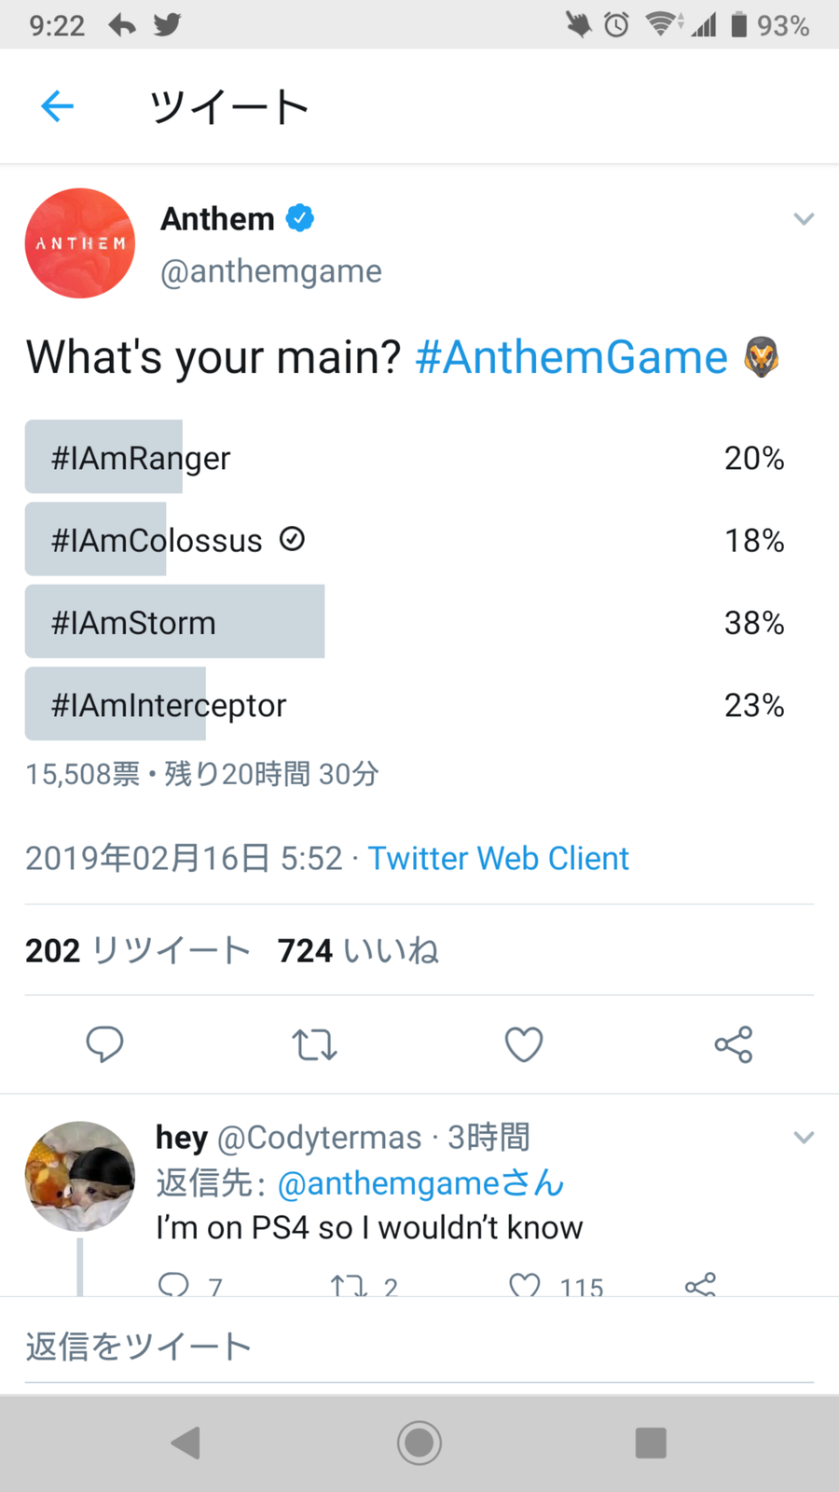Tap the back arrow in header
The image size is (839, 1492).
(58, 106)
